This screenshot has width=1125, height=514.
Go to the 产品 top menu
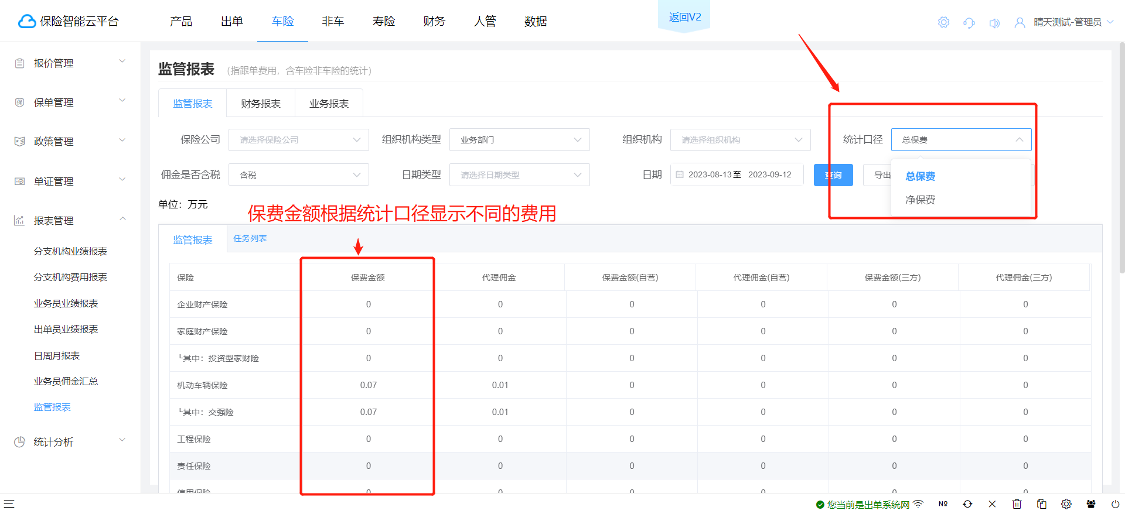(x=181, y=22)
